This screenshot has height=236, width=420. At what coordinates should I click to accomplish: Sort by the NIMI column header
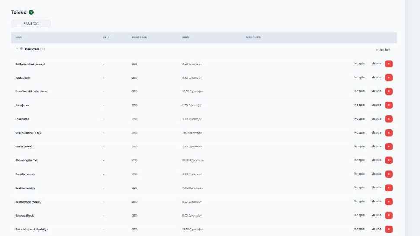pyautogui.click(x=19, y=38)
